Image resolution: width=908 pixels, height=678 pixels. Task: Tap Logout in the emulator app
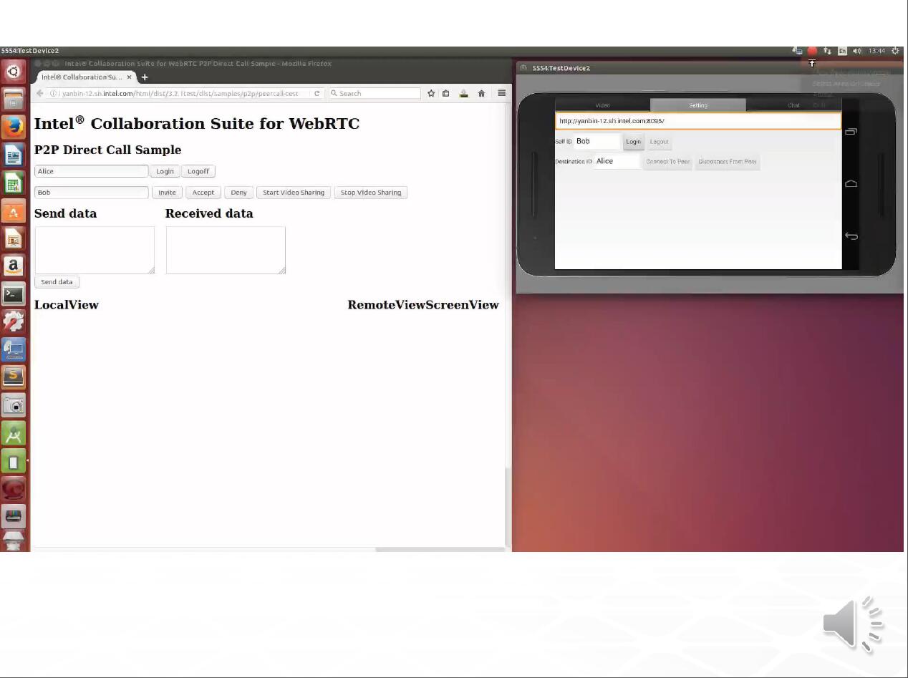(x=659, y=142)
